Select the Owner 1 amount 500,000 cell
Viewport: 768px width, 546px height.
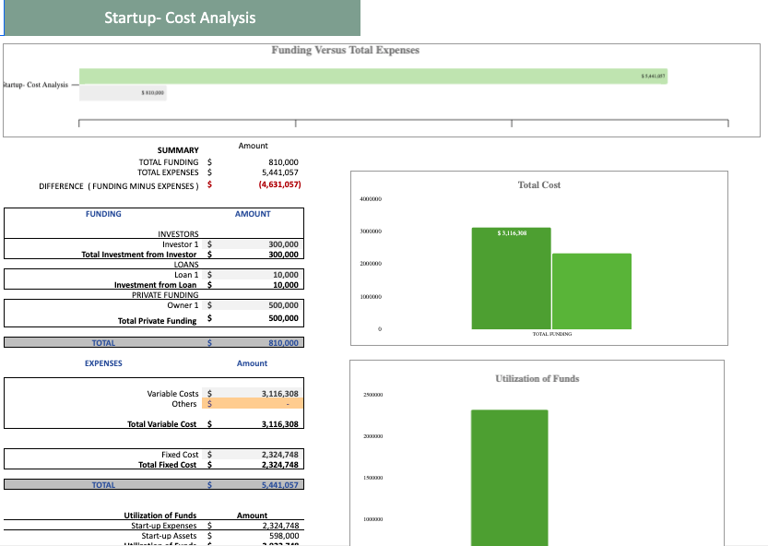coord(253,305)
